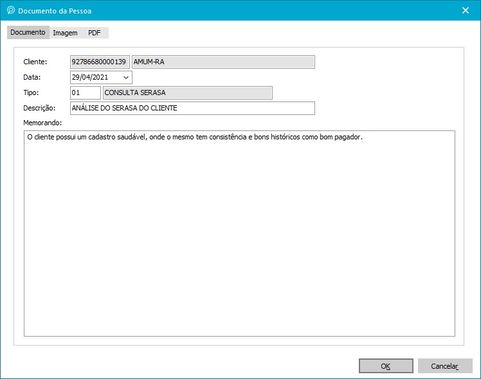
Task: Open the PDF tab
Action: [94, 33]
